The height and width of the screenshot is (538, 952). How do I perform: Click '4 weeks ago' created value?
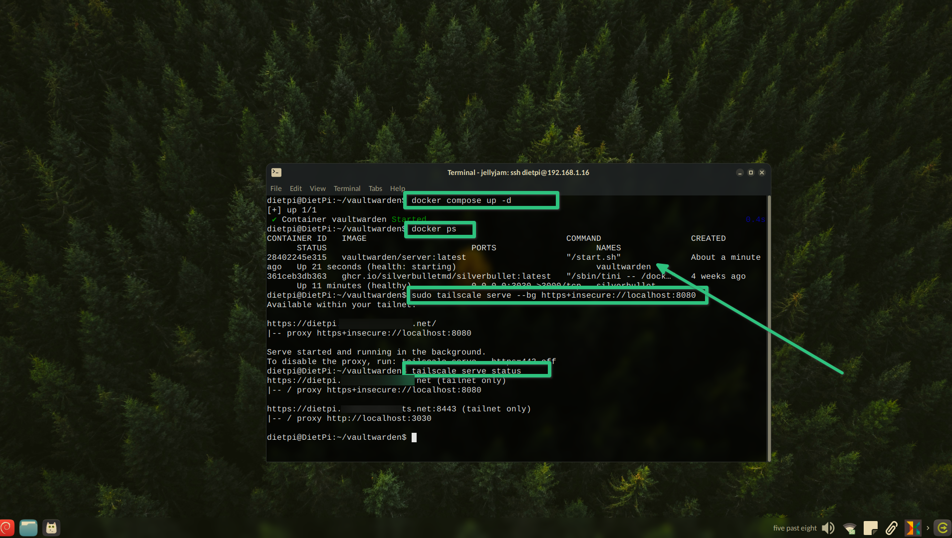(x=718, y=276)
